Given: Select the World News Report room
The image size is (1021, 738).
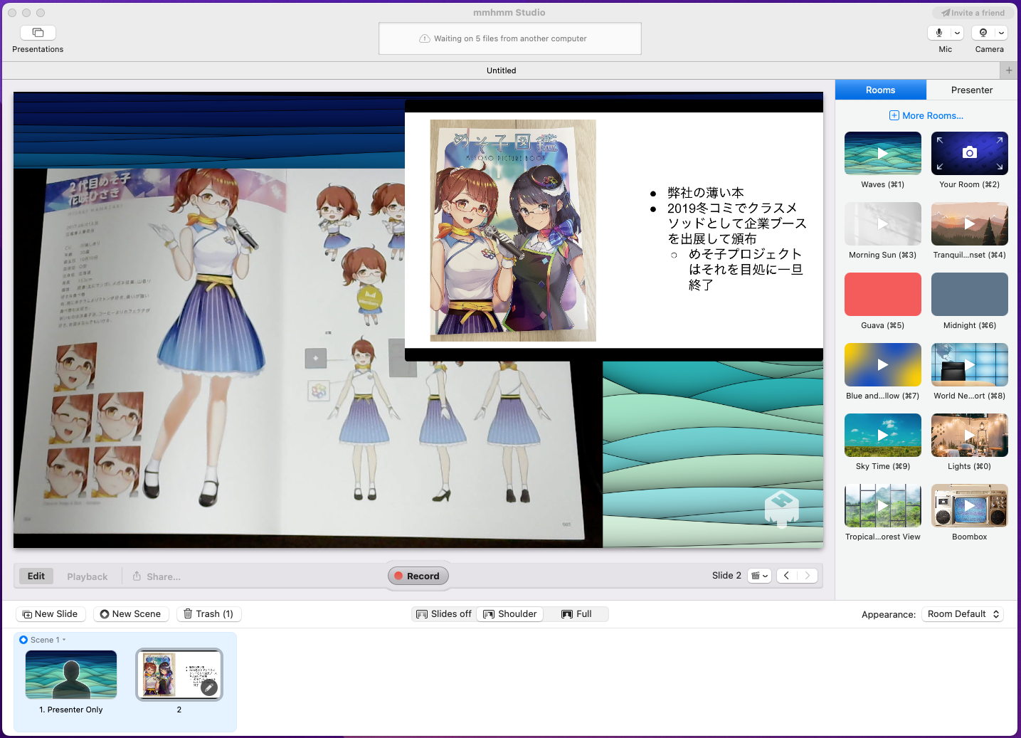Looking at the screenshot, I should [970, 364].
